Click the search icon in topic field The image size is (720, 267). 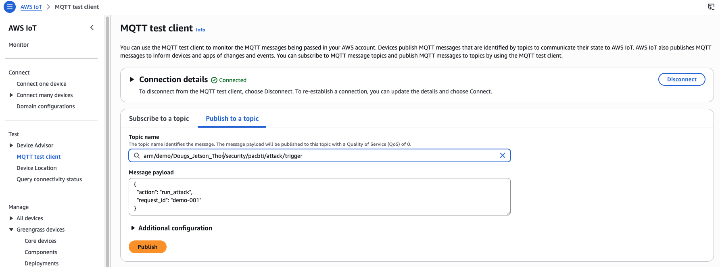coord(137,155)
